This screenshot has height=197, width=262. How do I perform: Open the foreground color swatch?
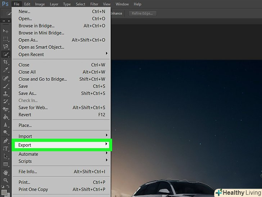point(4,192)
